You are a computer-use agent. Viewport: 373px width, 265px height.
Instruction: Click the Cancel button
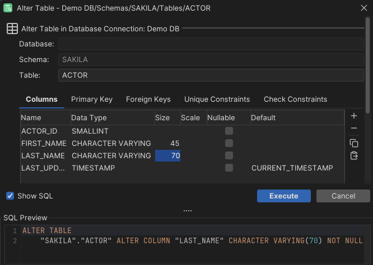(343, 196)
